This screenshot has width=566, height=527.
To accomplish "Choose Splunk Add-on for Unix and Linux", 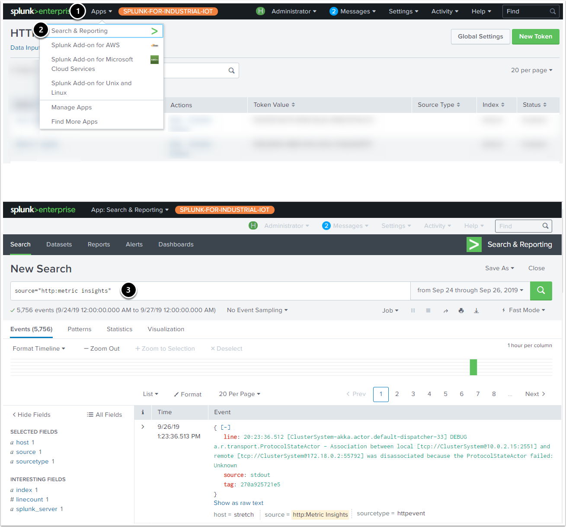I will [101, 88].
